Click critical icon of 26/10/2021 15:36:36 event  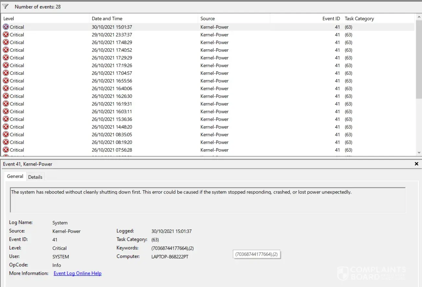6,119
